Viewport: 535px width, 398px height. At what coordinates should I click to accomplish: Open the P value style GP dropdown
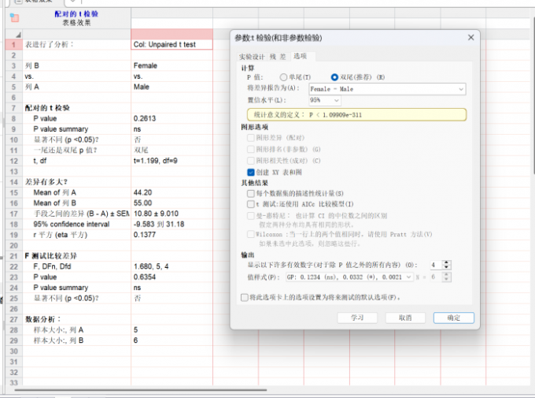pyautogui.click(x=360, y=277)
